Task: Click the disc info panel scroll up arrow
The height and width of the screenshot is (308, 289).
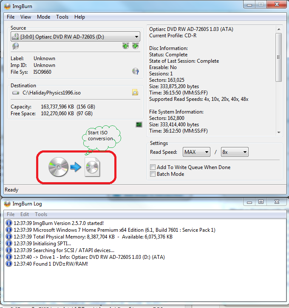Action: [x=278, y=29]
